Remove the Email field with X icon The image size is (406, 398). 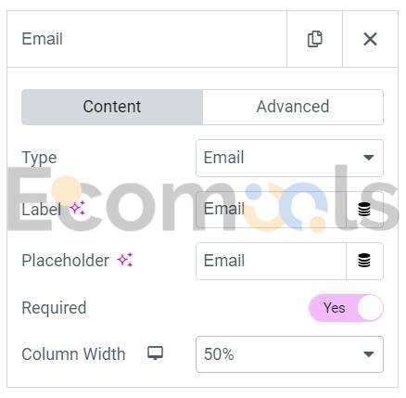[370, 39]
